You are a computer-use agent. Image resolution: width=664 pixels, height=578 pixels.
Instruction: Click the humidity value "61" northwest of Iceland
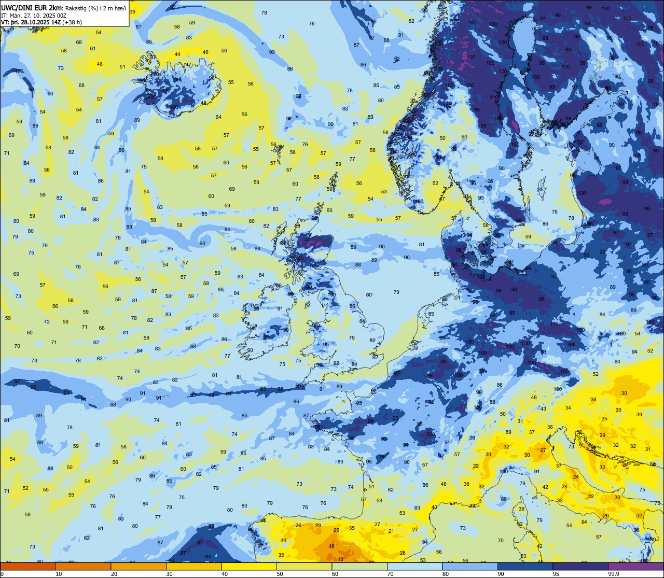[x=93, y=49]
